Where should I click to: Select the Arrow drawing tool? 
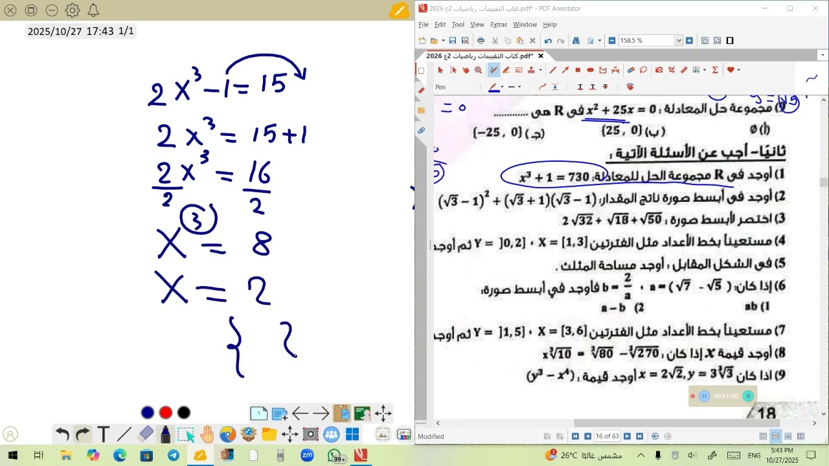click(565, 70)
